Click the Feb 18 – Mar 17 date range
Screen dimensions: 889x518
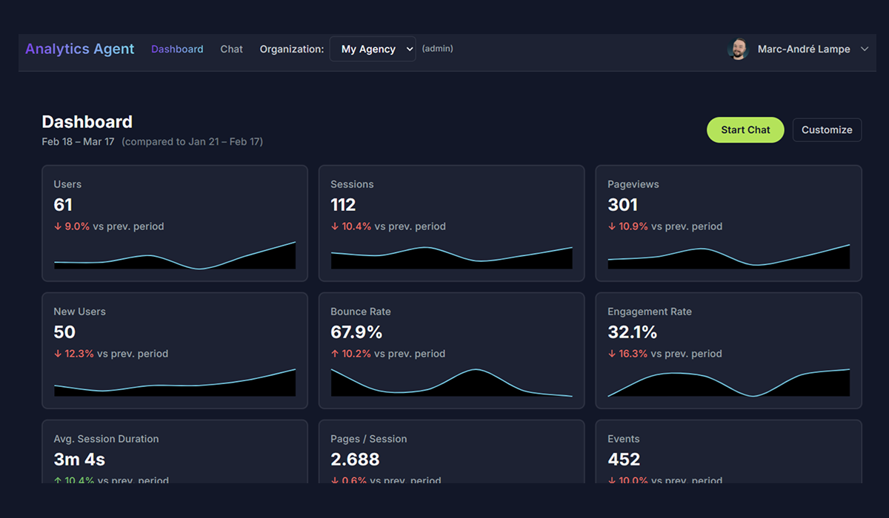78,141
